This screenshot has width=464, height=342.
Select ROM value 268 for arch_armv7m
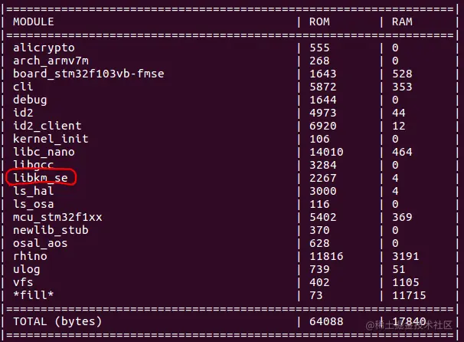coord(319,61)
